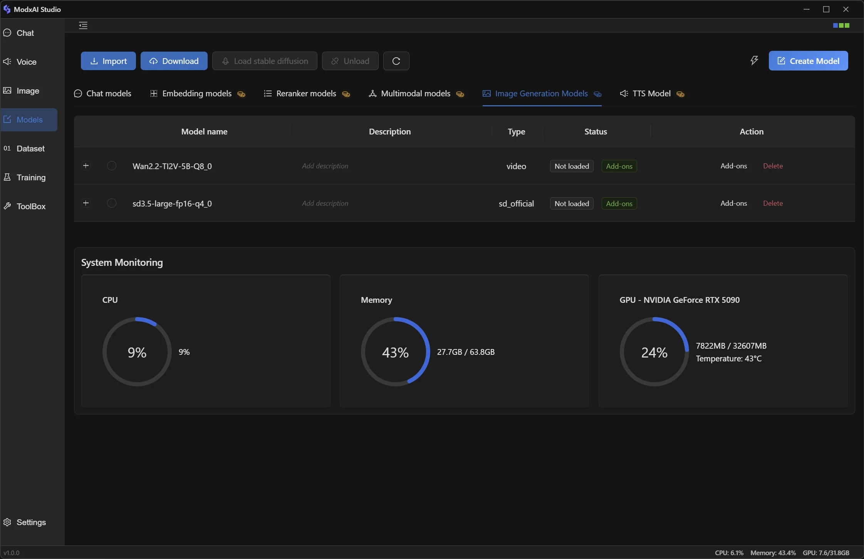
Task: Go to Dataset in the sidebar
Action: click(x=30, y=148)
